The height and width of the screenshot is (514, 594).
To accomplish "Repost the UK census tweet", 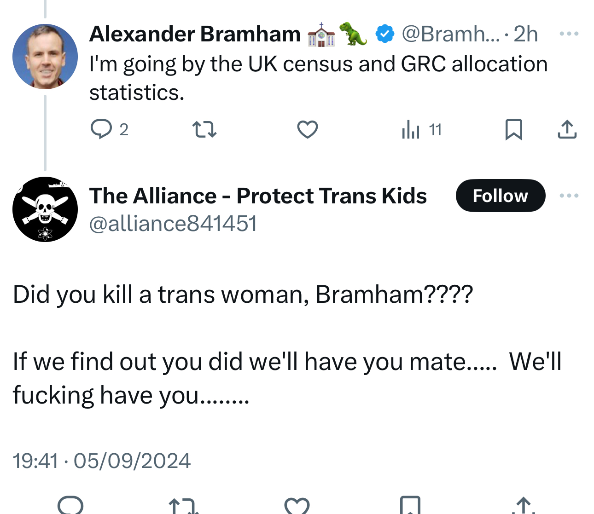I will pyautogui.click(x=204, y=129).
